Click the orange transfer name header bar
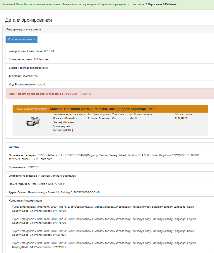214x253 pixels. 110,109
